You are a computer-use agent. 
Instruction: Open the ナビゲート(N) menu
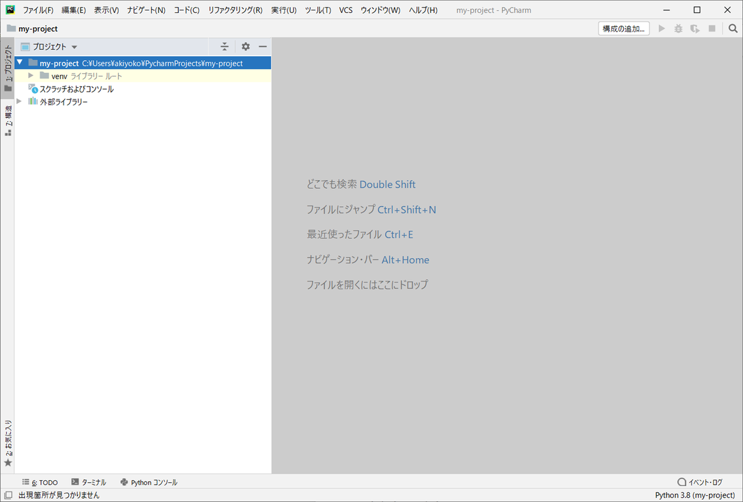(146, 11)
